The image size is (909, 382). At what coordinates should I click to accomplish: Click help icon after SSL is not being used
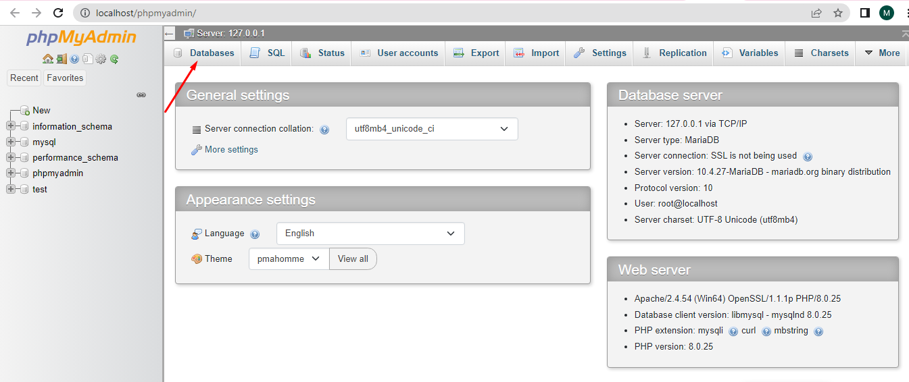click(807, 157)
